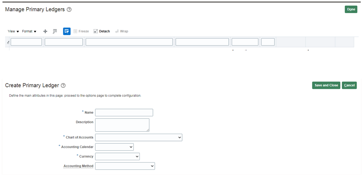The height and width of the screenshot is (182, 362).
Task: Click the Freeze toolbar item
Action: (81, 31)
